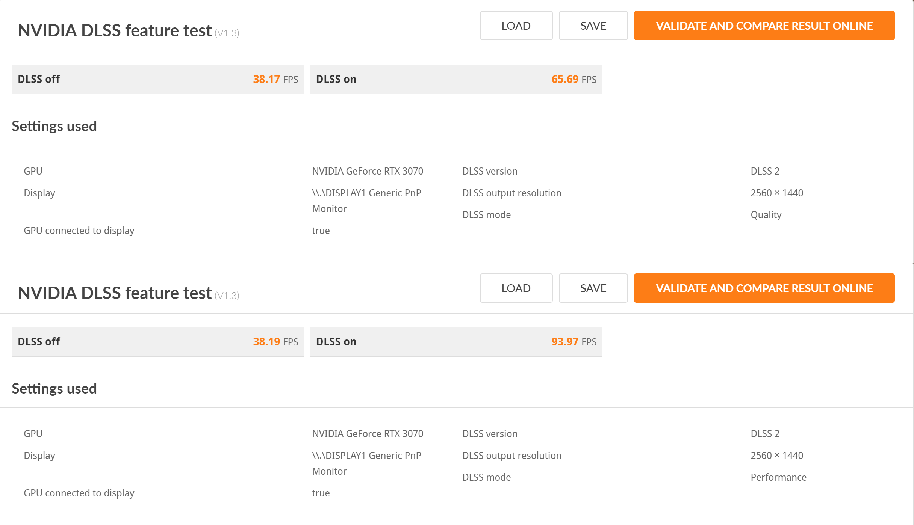Image resolution: width=914 pixels, height=525 pixels.
Task: Click LOAD in the Quality mode result
Action: tap(516, 26)
